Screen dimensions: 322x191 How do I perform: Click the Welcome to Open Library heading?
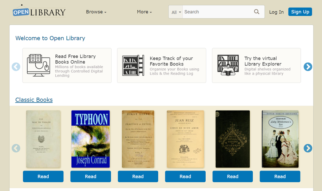pos(50,38)
